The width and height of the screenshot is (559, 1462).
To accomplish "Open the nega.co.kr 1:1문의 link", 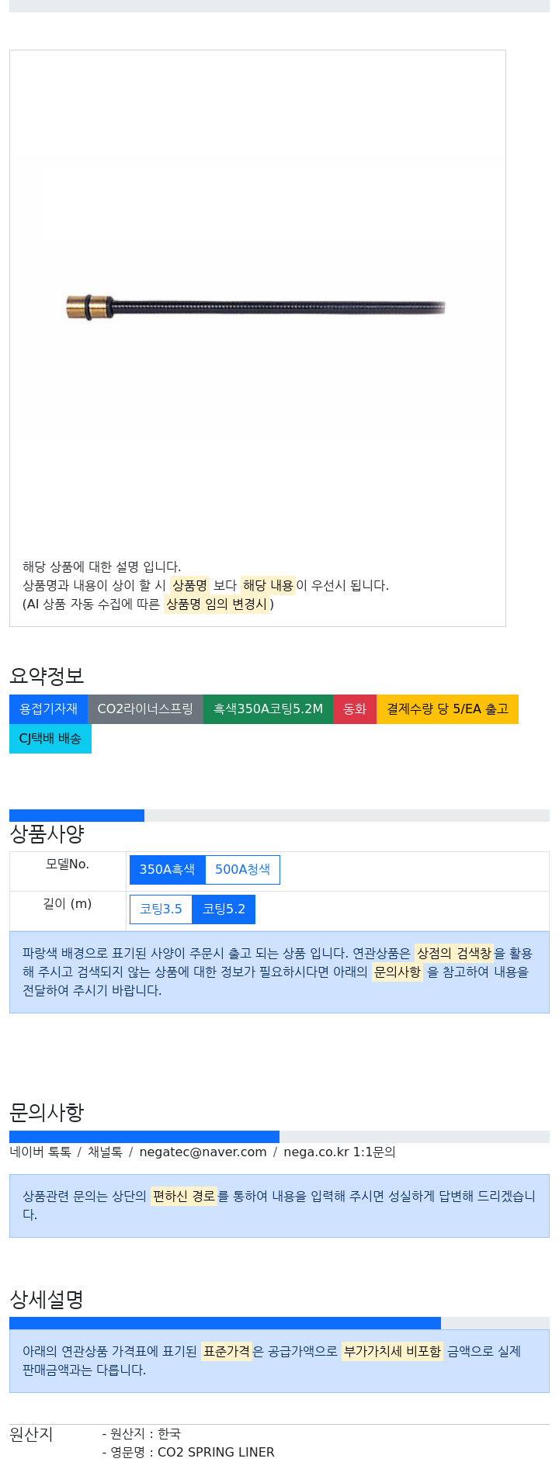I will (x=339, y=1152).
